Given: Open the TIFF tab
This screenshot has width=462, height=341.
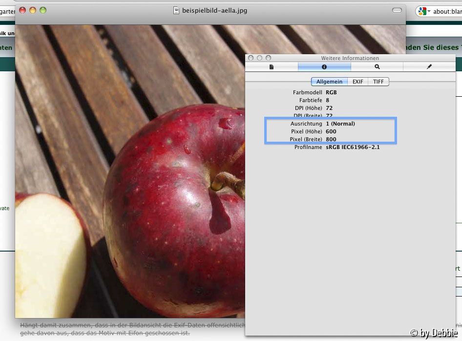Looking at the screenshot, I should click(x=378, y=82).
